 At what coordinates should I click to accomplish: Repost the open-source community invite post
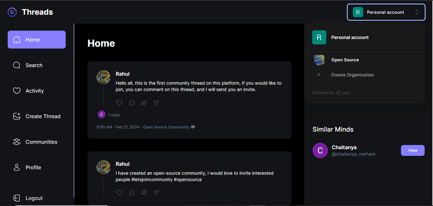[144, 192]
